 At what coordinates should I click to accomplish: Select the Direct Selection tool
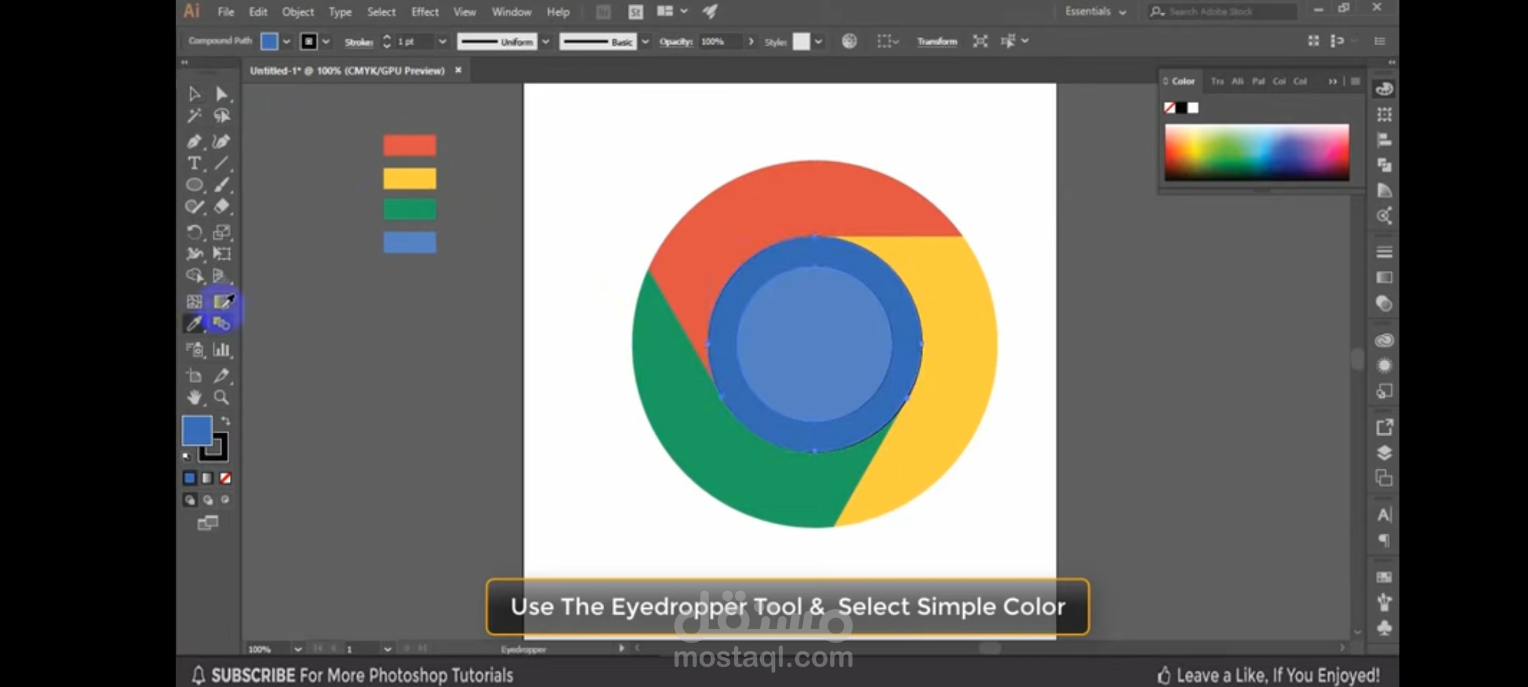tap(221, 94)
